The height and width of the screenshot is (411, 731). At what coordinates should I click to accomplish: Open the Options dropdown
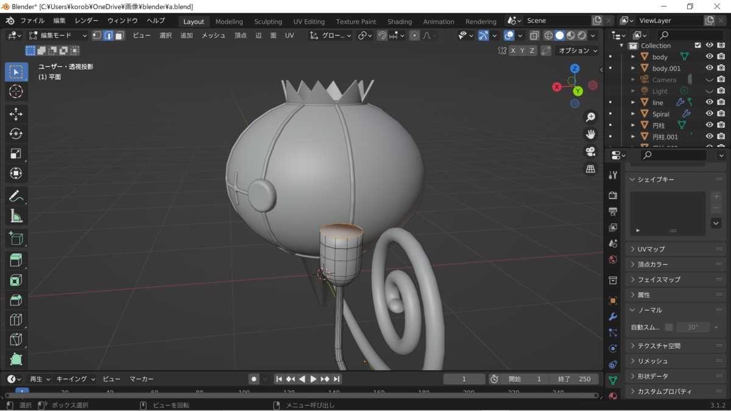coord(578,51)
